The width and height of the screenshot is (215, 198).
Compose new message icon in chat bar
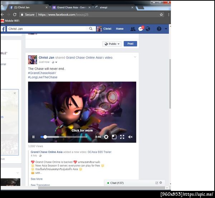[157, 183]
